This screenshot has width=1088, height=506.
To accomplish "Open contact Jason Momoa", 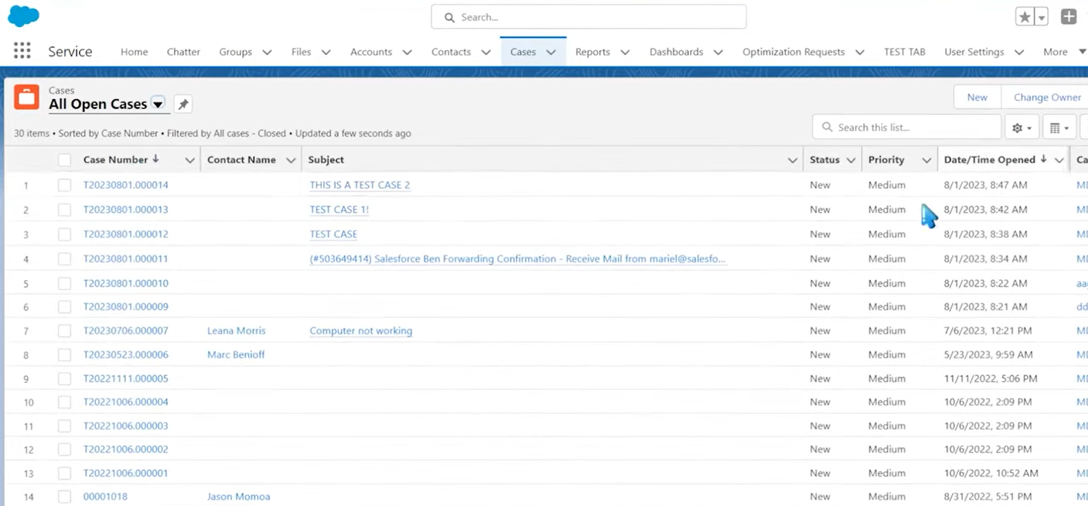I will click(239, 496).
